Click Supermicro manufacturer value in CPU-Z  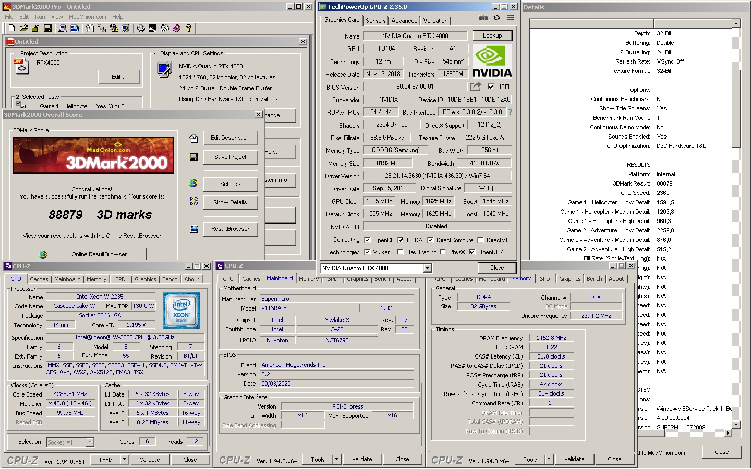coord(336,299)
